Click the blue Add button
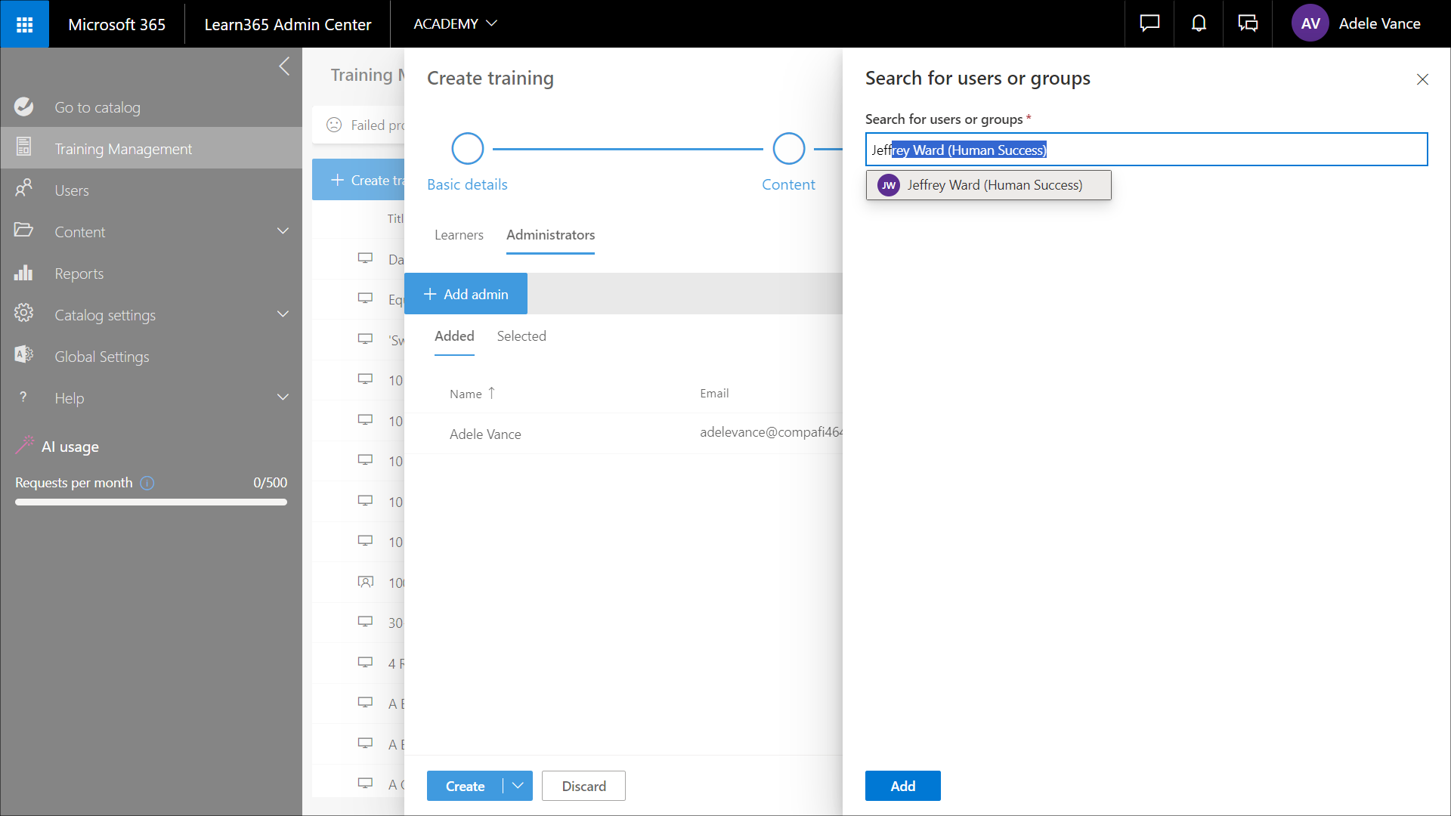The height and width of the screenshot is (816, 1451). (x=902, y=786)
